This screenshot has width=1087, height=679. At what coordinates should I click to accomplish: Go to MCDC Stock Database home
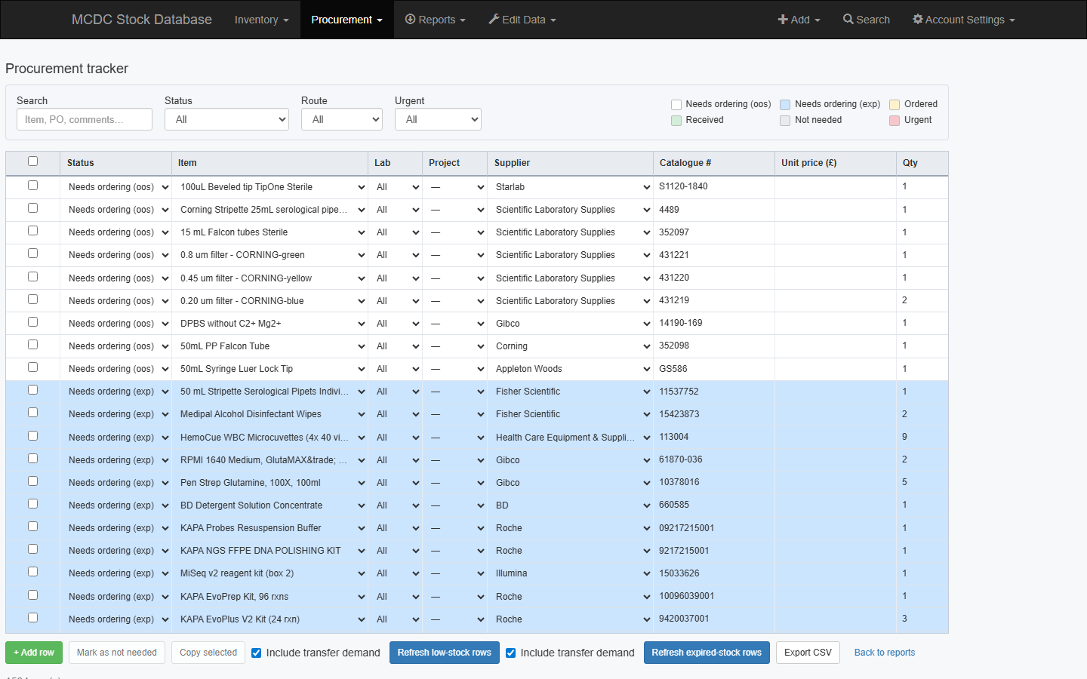pos(141,20)
